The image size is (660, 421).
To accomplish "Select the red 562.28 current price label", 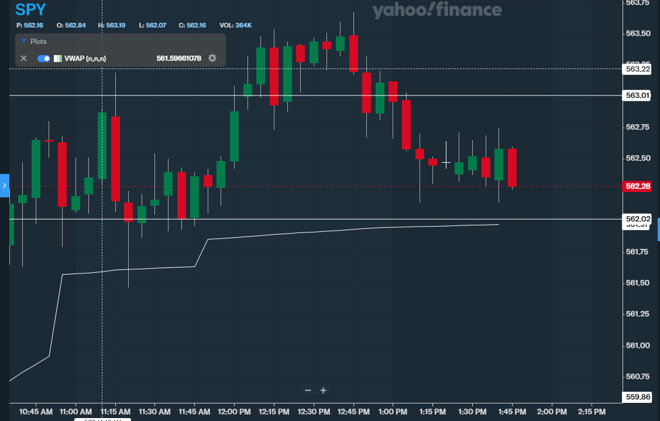I will point(637,186).
